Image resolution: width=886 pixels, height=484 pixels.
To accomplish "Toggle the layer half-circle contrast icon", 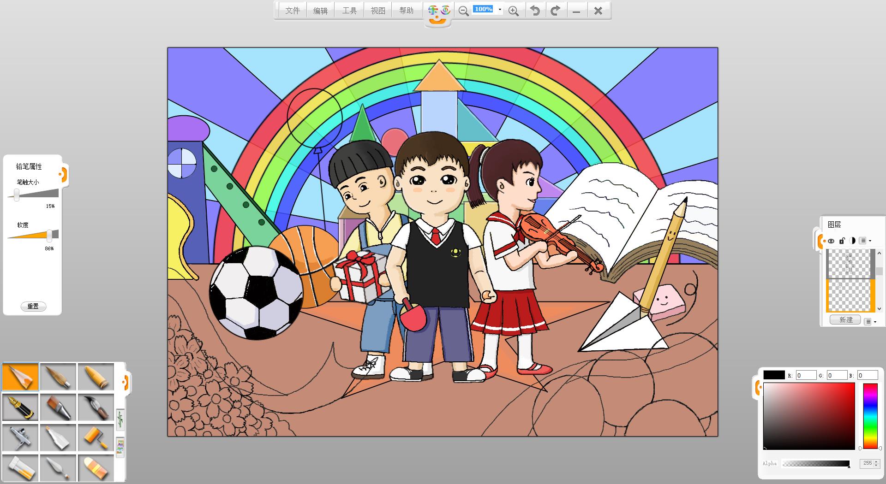I will click(x=852, y=241).
